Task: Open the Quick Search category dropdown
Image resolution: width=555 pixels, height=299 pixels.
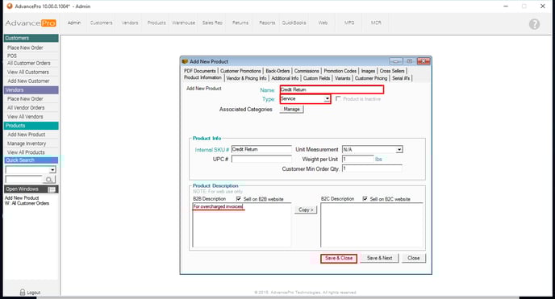Action: point(52,170)
